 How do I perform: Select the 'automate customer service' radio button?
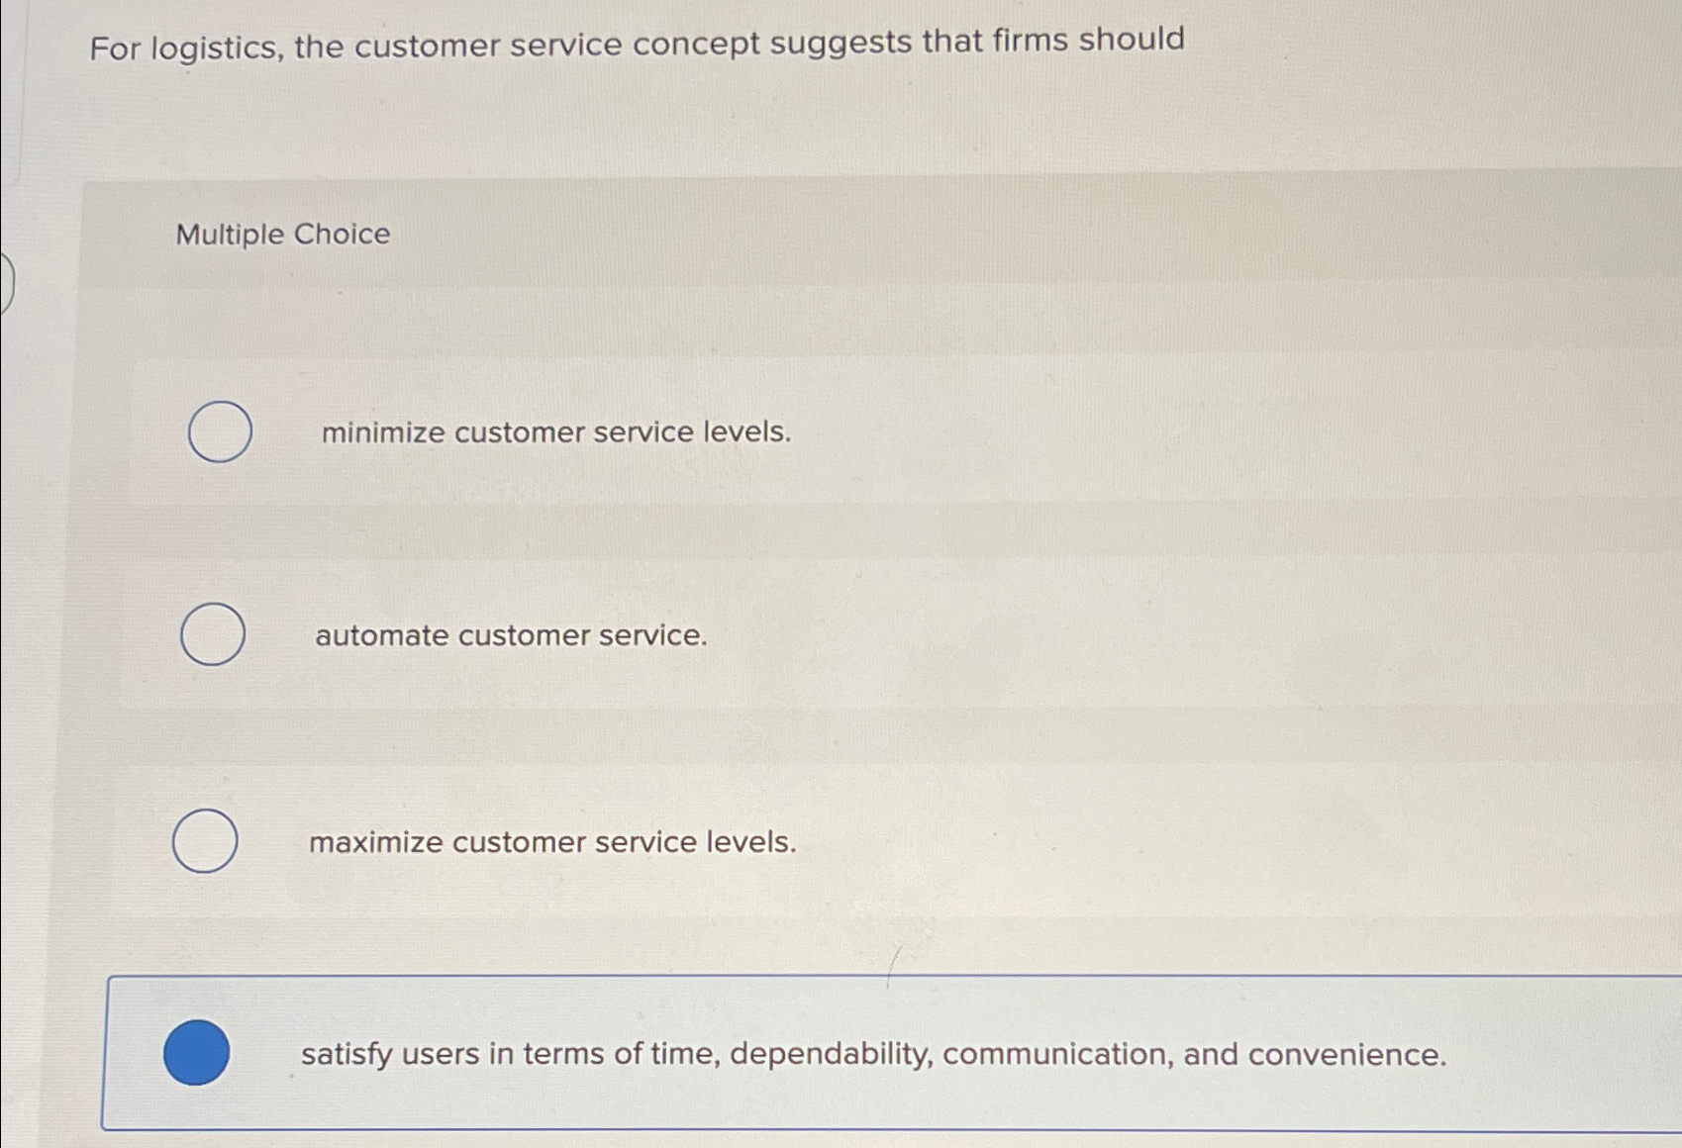pos(213,634)
